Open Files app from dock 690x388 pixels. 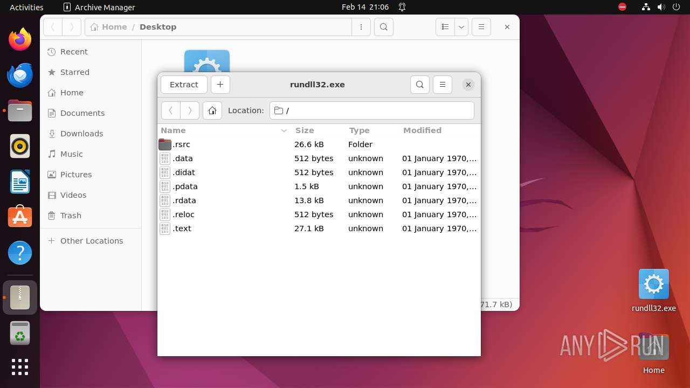(20, 110)
